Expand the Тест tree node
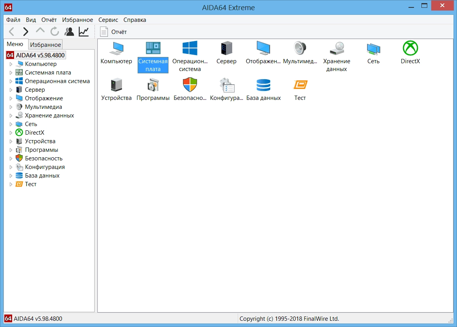The image size is (457, 327). 11,184
